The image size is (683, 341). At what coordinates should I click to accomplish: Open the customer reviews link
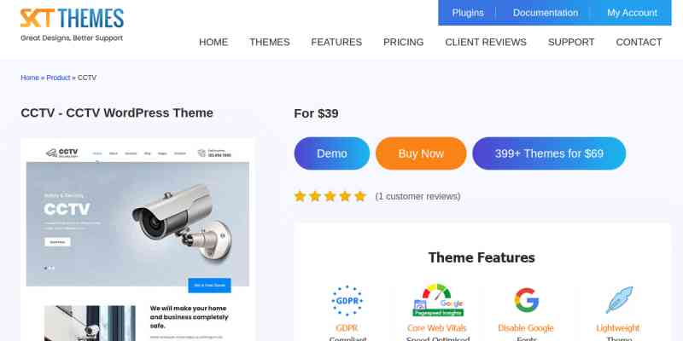(417, 197)
